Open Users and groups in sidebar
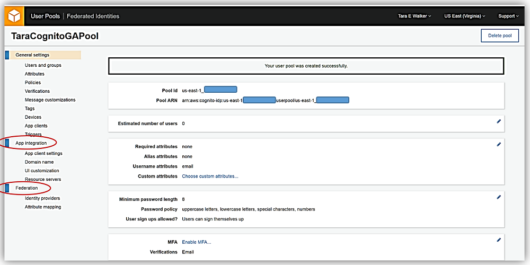 point(43,65)
